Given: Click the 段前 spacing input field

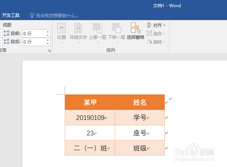Looking at the screenshot, I should (34, 33).
